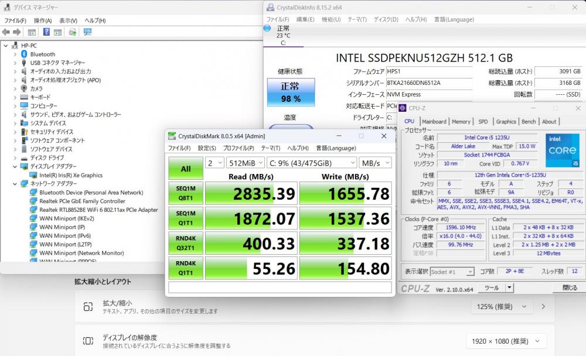The height and width of the screenshot is (356, 586).
Task: Run all benchmarks with All button
Action: pos(186,169)
